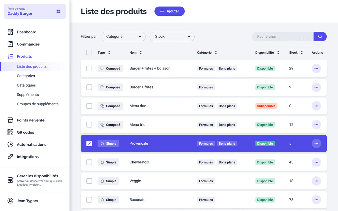Click the QR codes icon
The width and height of the screenshot is (338, 211).
pyautogui.click(x=10, y=132)
